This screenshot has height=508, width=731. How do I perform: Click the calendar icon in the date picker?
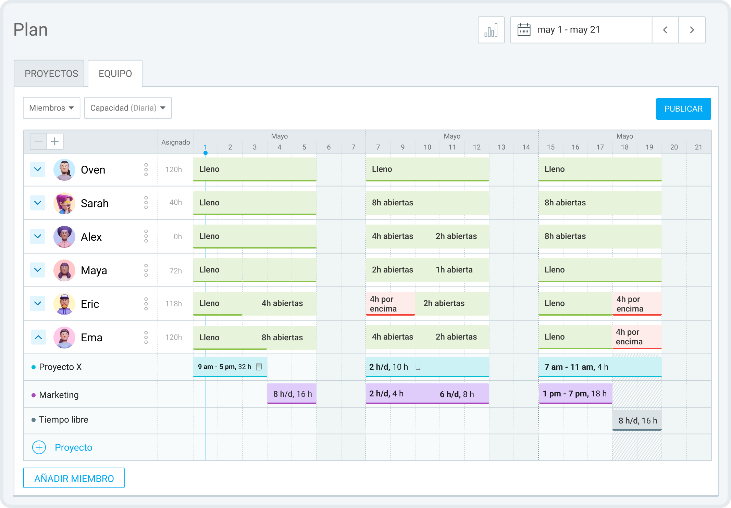(x=524, y=30)
